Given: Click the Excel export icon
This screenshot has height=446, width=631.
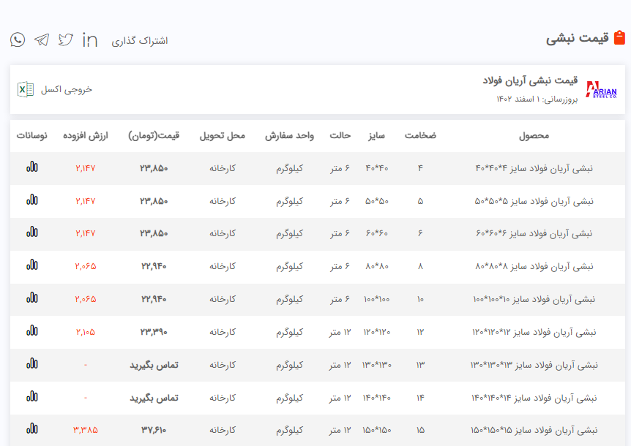Looking at the screenshot, I should (26, 89).
